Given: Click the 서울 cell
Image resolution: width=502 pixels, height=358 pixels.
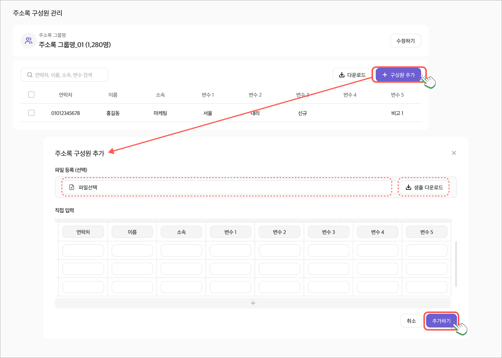Looking at the screenshot, I should (208, 113).
